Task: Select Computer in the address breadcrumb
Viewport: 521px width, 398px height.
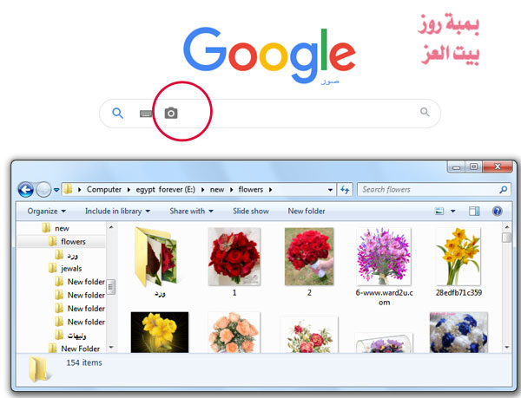Action: click(x=104, y=189)
